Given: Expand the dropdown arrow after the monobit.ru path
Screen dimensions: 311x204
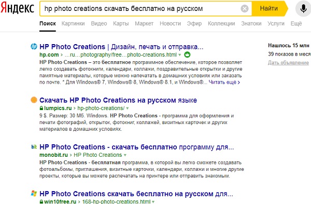Looking at the screenshot, I should [125, 155].
